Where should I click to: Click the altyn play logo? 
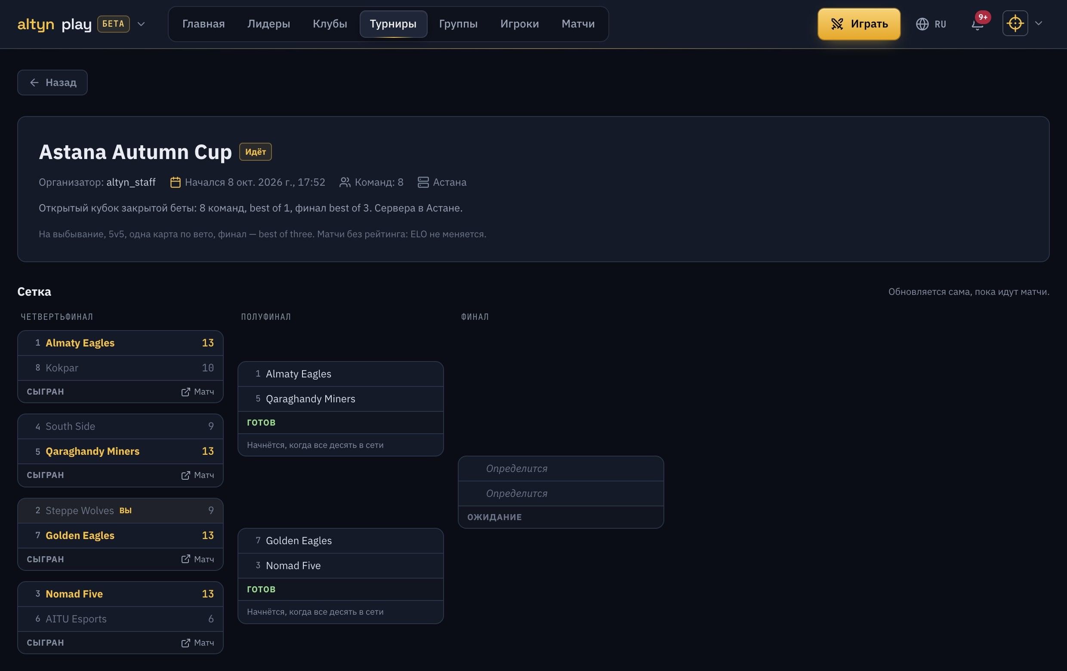tap(54, 24)
